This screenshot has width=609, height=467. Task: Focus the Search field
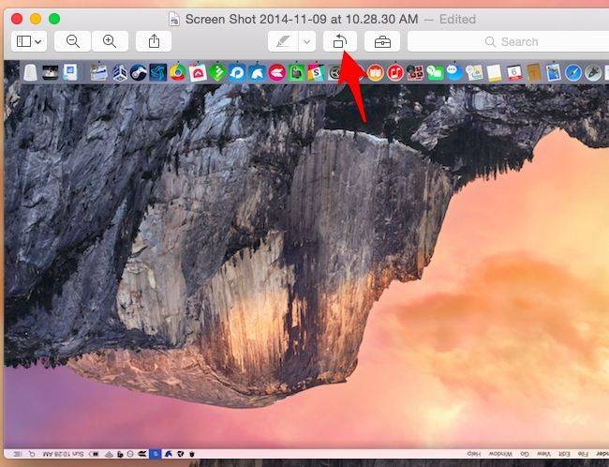tap(508, 41)
